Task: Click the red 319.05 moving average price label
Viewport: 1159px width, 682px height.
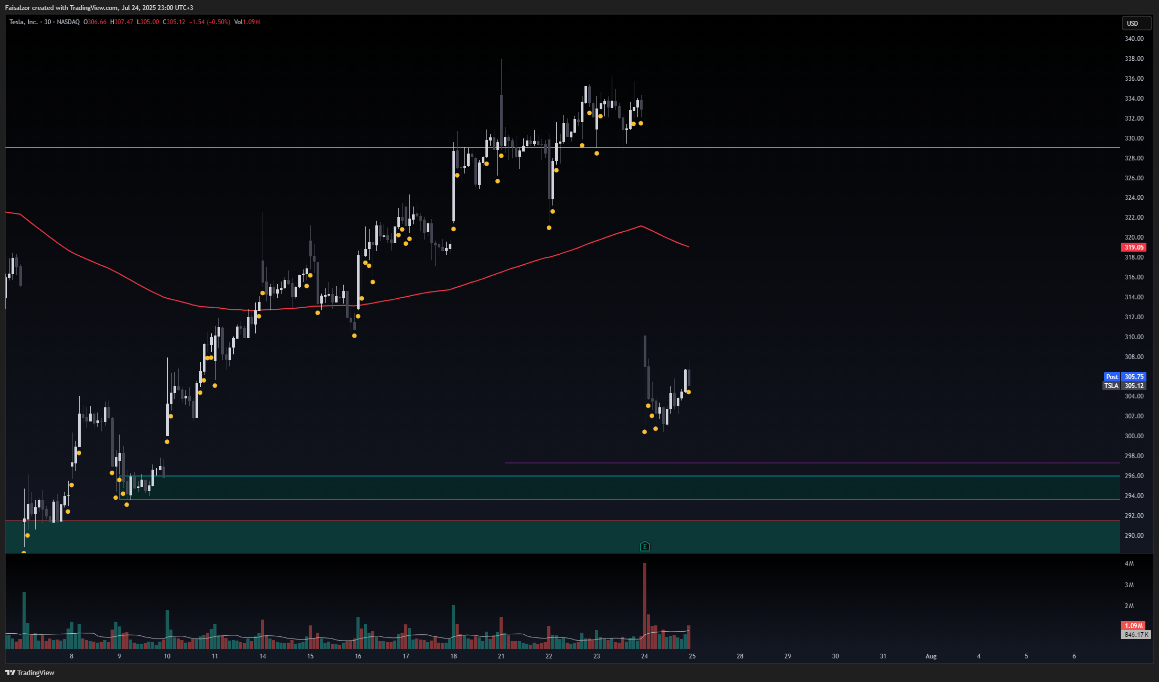Action: [1133, 247]
